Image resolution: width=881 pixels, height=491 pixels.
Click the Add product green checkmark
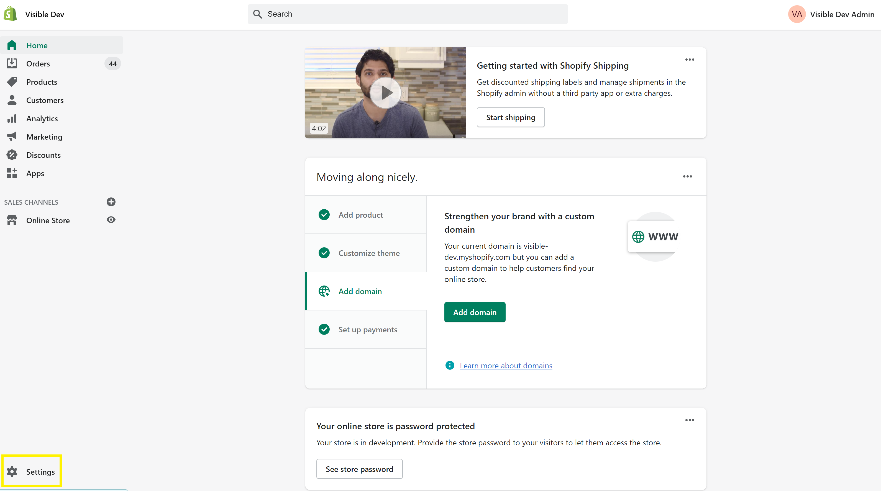click(324, 215)
